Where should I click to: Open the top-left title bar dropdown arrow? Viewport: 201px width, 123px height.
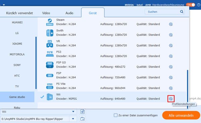click(4, 5)
